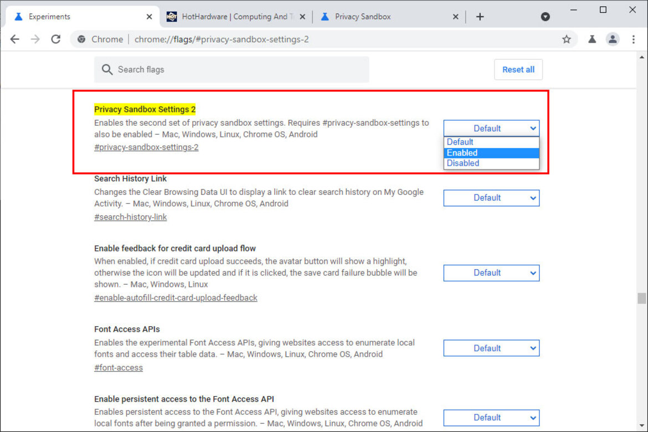
Task: Switch to the Privacy Sandbox tab
Action: (x=388, y=17)
